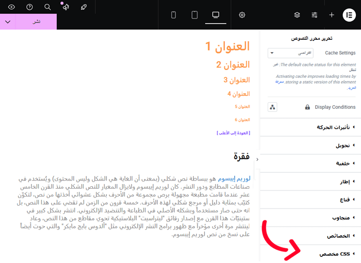The width and height of the screenshot is (361, 263).
Task: Collapse the editor panel with side arrow
Action: pos(257,159)
